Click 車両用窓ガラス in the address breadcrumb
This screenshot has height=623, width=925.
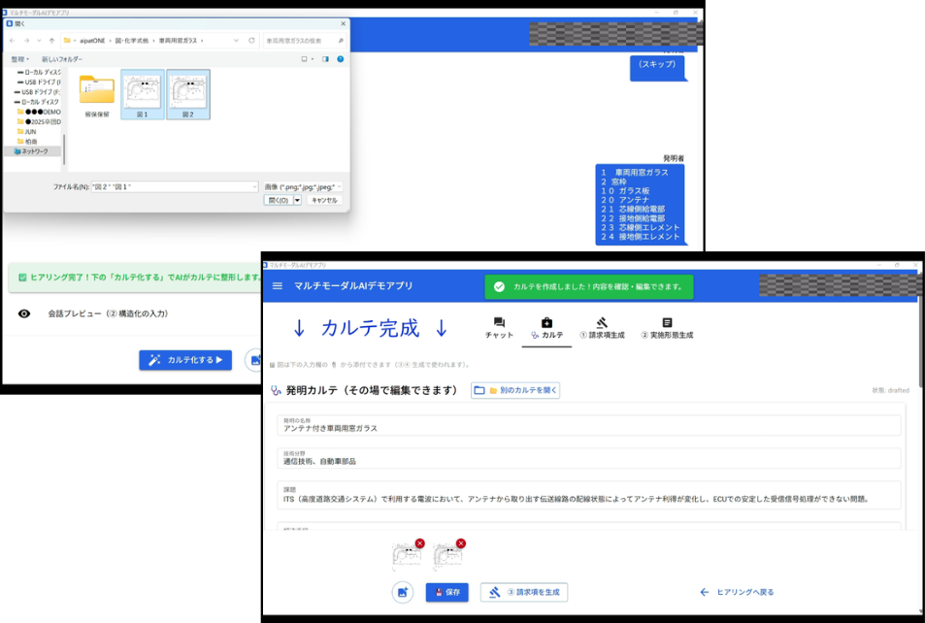(x=178, y=41)
